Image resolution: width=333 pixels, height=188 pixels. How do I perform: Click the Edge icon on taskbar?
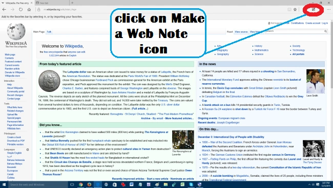98,184
